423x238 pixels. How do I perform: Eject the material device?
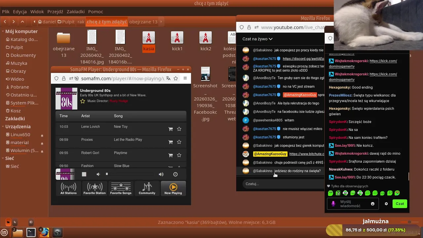(42, 143)
